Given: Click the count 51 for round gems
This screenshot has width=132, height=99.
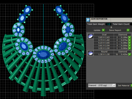Looking at the screenshot, I should point(117,54).
